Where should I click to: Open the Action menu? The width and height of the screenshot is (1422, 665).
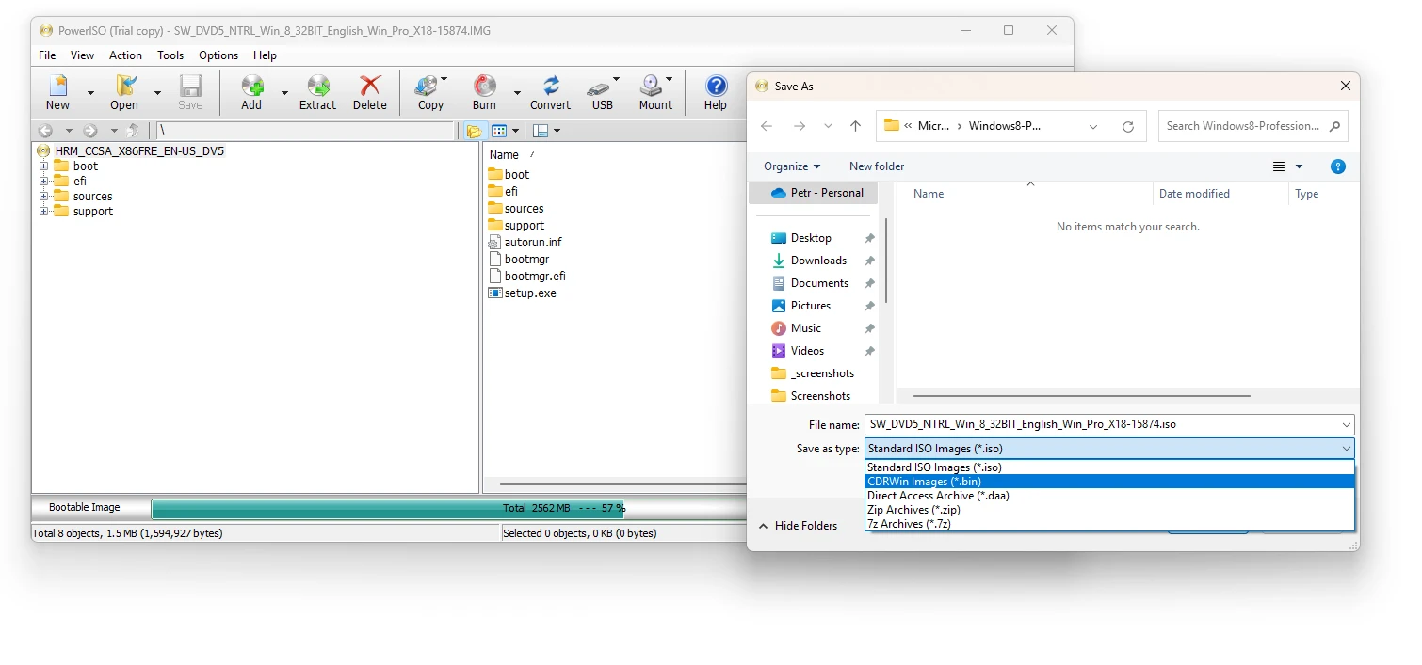click(125, 55)
